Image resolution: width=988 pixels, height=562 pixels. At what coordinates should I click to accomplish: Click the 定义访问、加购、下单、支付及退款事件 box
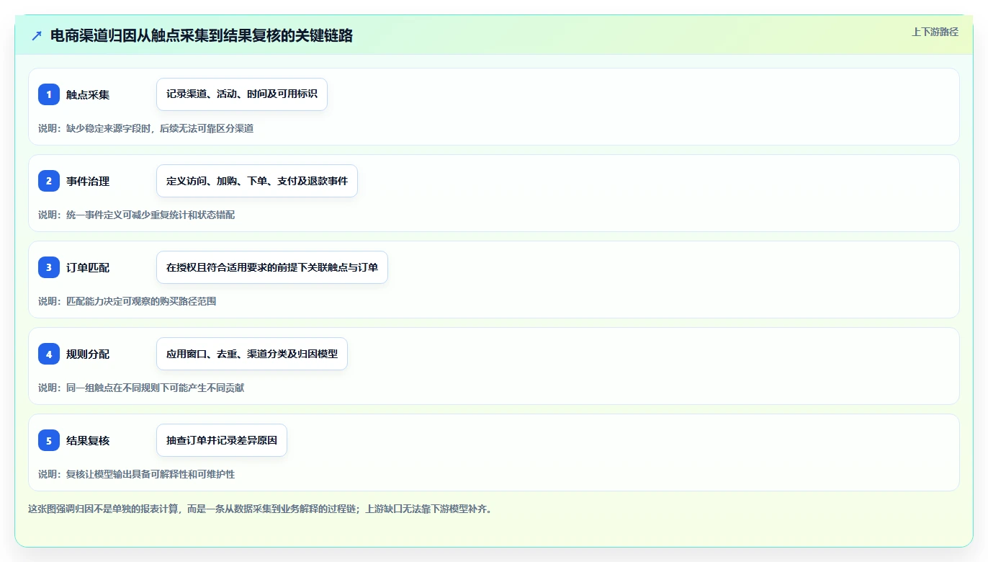(257, 181)
